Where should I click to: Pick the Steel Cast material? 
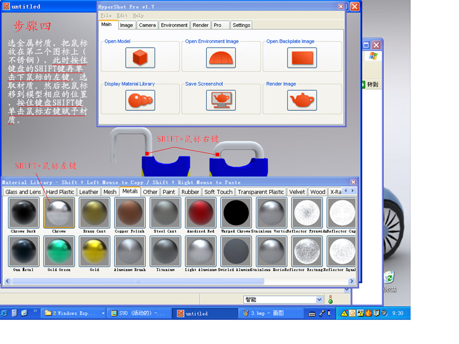pyautogui.click(x=165, y=213)
